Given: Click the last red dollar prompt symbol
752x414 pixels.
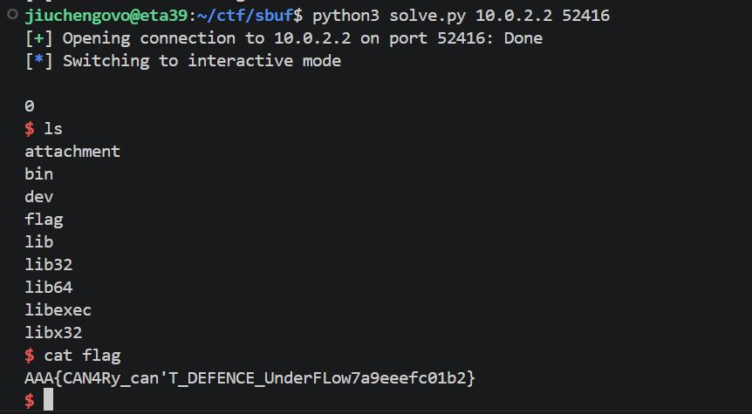Looking at the screenshot, I should point(30,401).
